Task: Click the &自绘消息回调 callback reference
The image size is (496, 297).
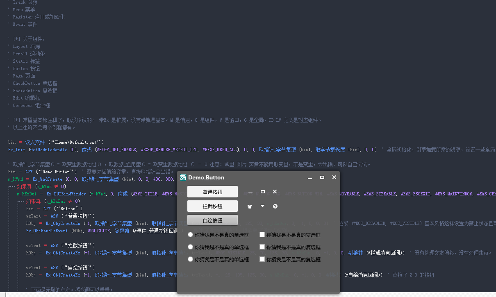Action: [363, 275]
